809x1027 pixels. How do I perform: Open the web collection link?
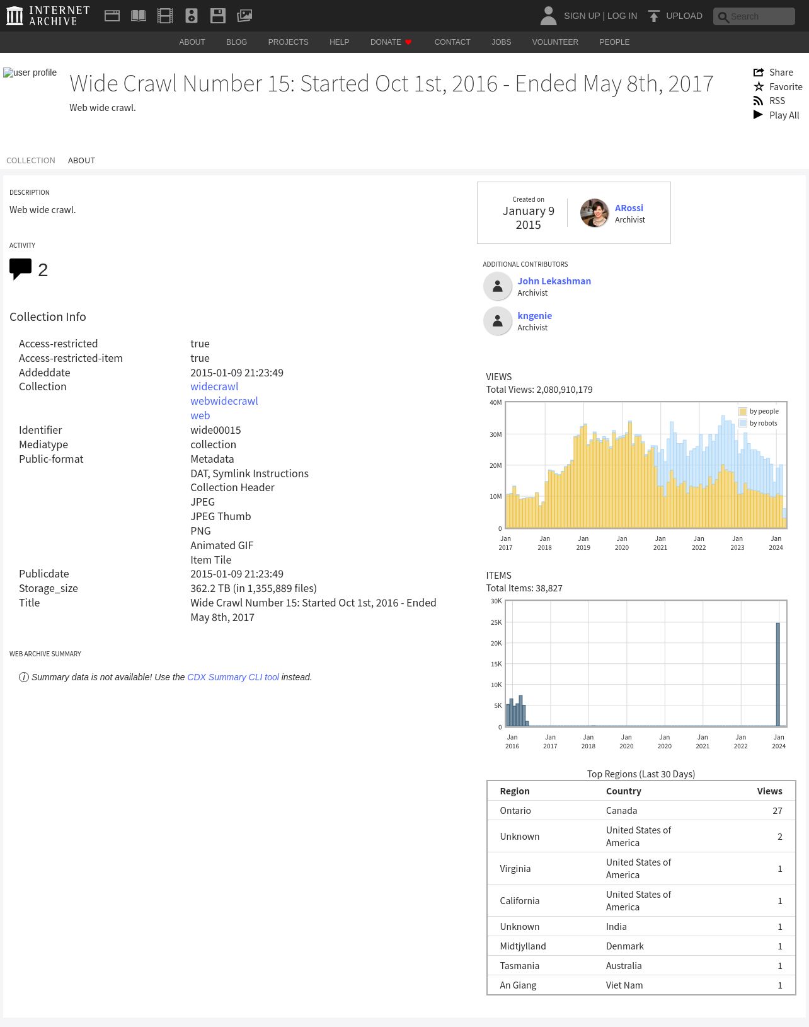pos(200,415)
